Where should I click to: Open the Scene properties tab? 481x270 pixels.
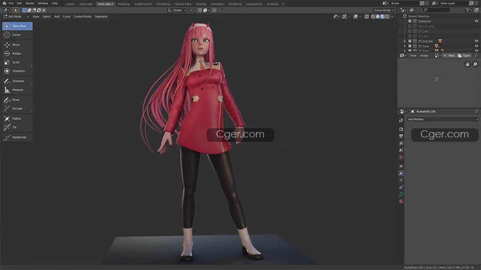(x=401, y=151)
